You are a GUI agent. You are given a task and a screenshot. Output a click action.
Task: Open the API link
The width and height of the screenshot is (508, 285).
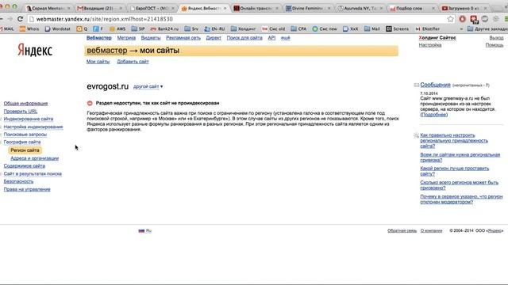coord(271,38)
